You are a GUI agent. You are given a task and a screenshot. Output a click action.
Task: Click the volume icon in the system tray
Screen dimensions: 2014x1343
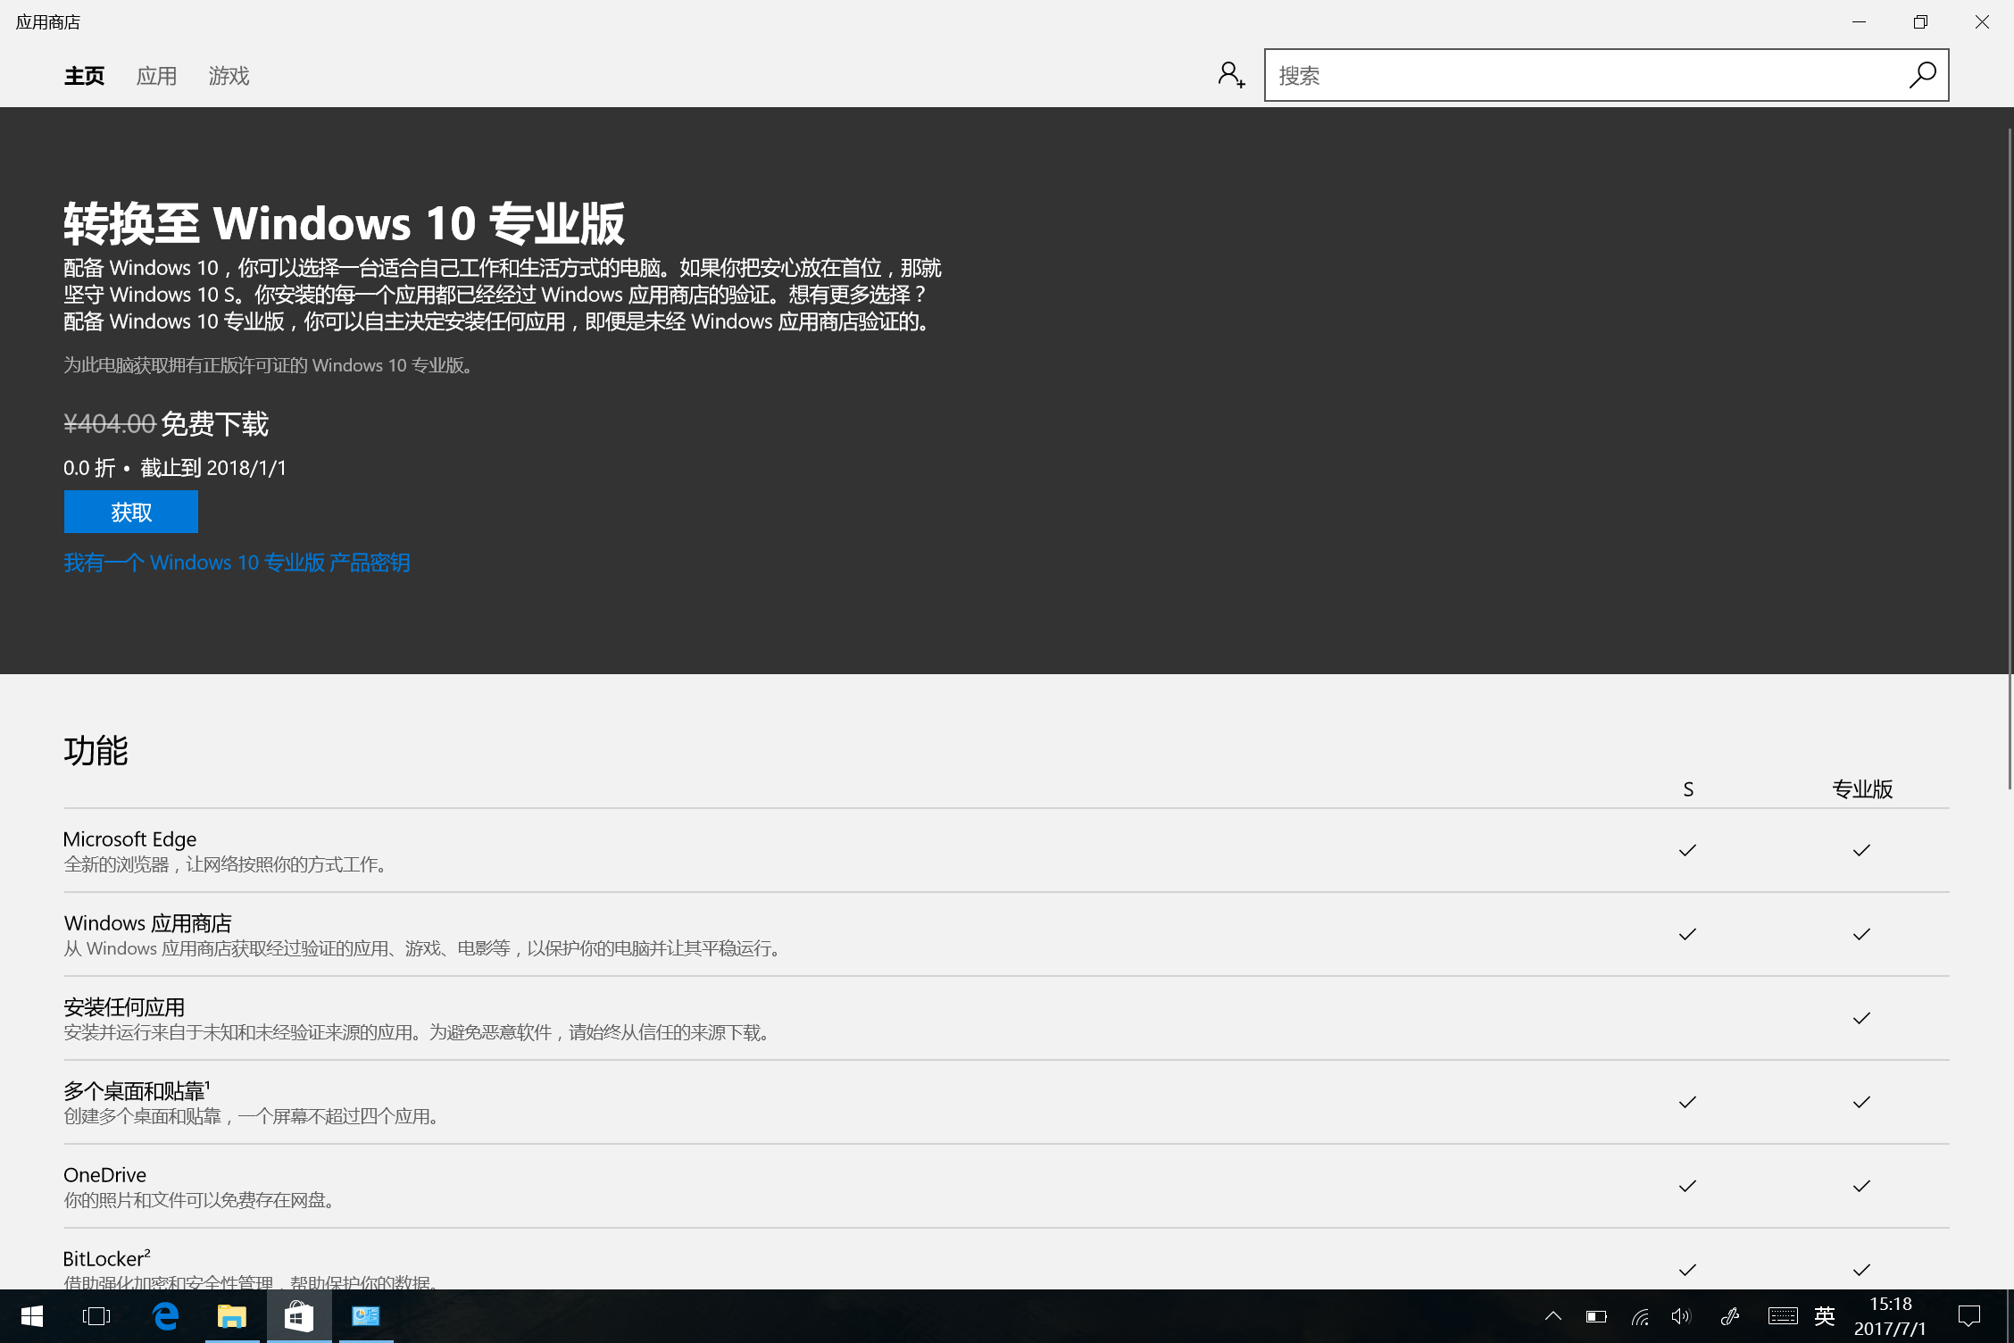coord(1682,1316)
